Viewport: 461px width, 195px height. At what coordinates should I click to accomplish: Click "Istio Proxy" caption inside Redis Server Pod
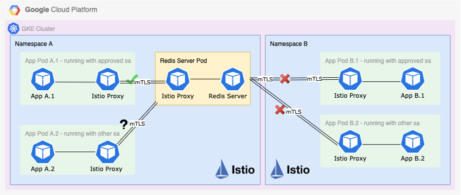177,96
